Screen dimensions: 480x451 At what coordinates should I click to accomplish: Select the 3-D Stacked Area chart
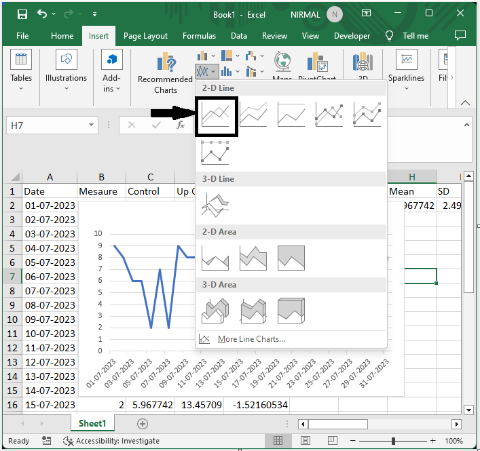point(253,311)
